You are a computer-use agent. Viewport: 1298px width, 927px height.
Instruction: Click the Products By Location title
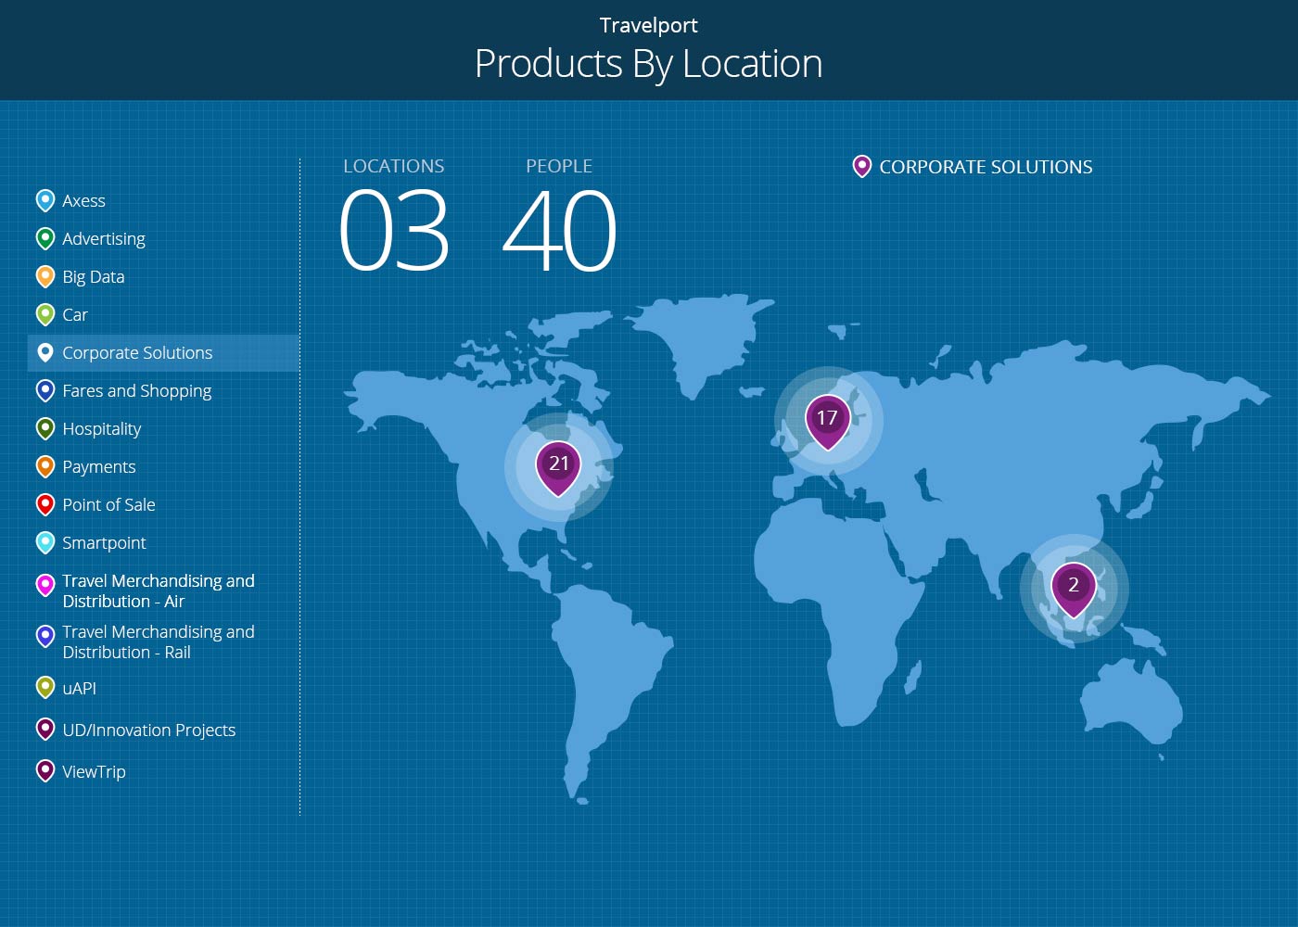pyautogui.click(x=649, y=64)
